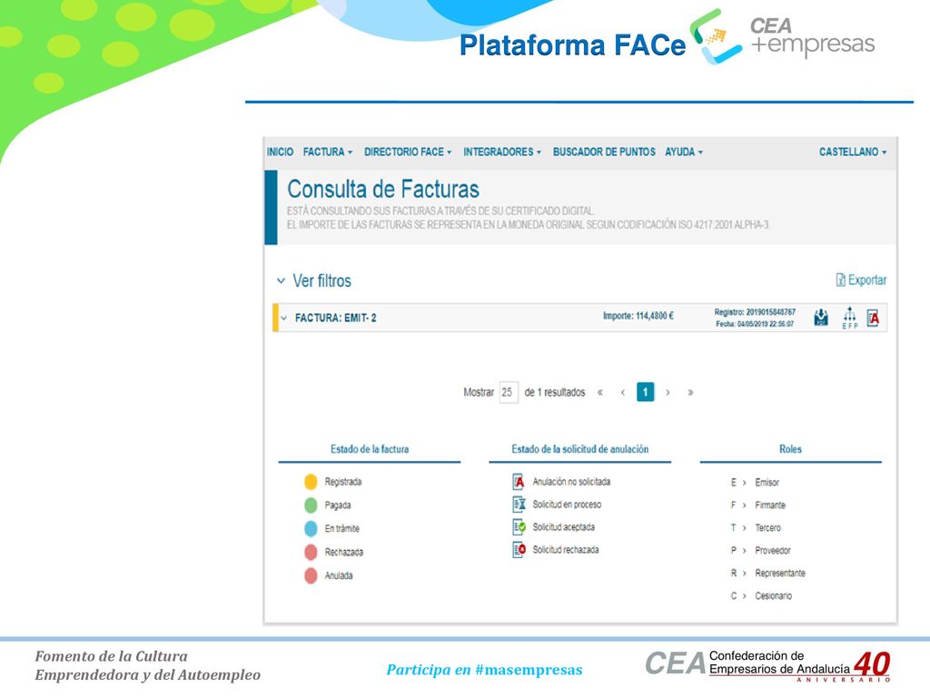Click 'Estado de la solicitud de anulación' heading
Image resolution: width=930 pixels, height=697 pixels.
point(580,449)
